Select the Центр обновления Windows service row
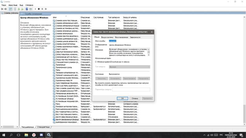 pos(96,120)
